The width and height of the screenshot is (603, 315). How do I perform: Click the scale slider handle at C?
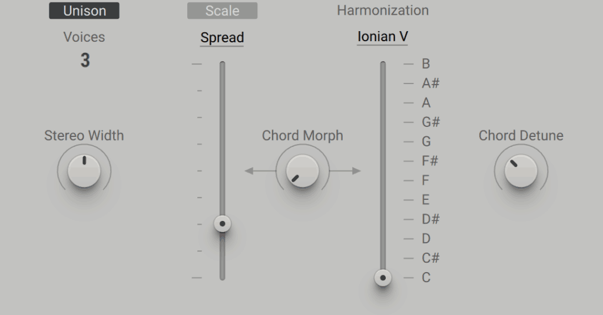(x=383, y=278)
